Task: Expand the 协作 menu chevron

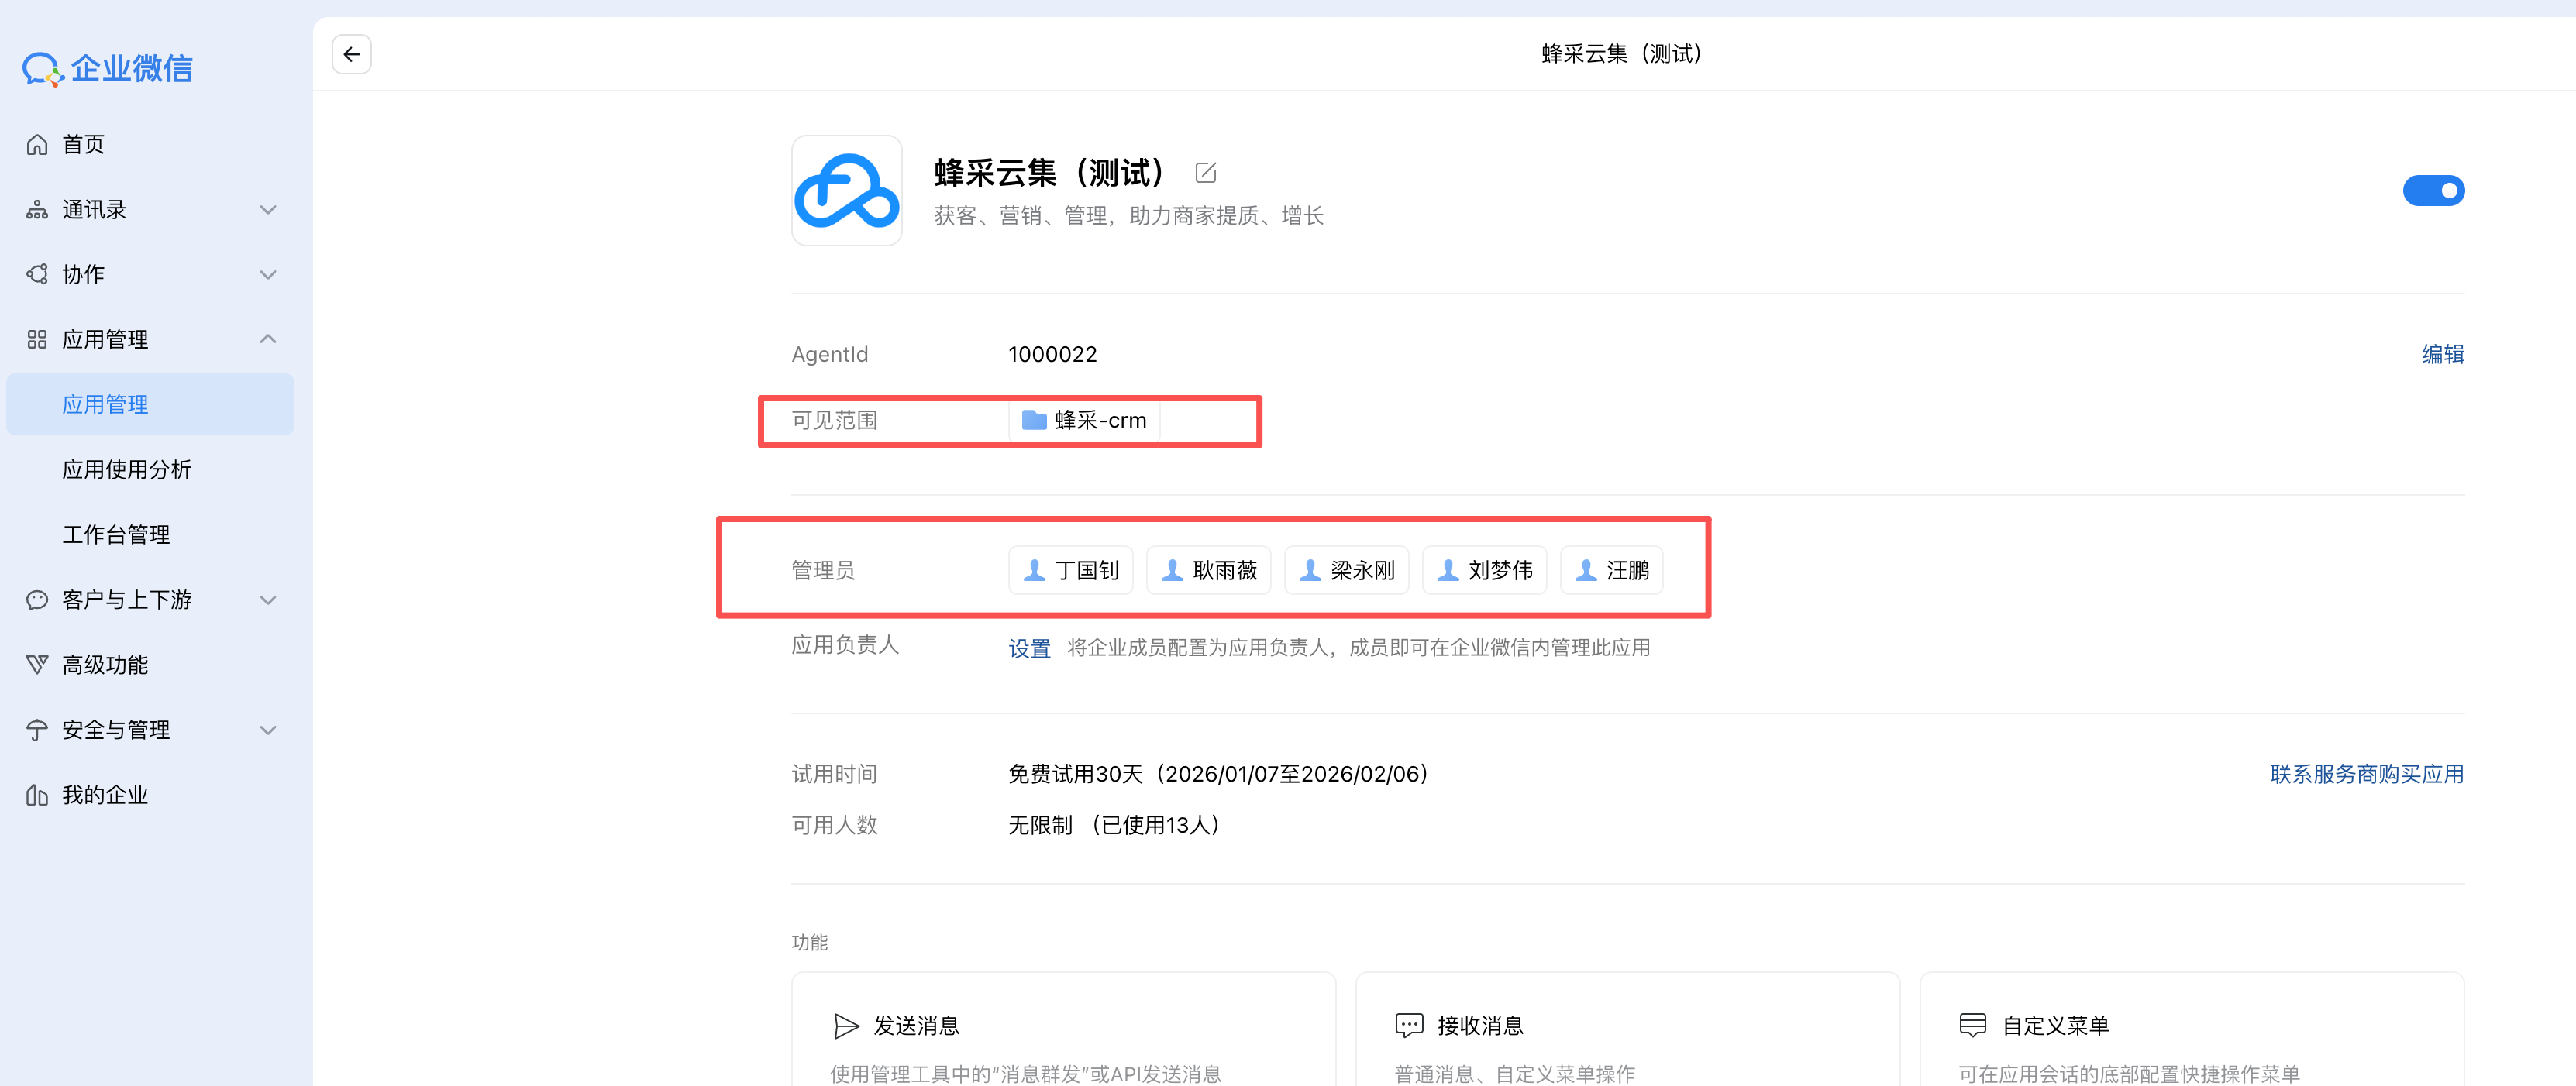Action: pyautogui.click(x=267, y=275)
